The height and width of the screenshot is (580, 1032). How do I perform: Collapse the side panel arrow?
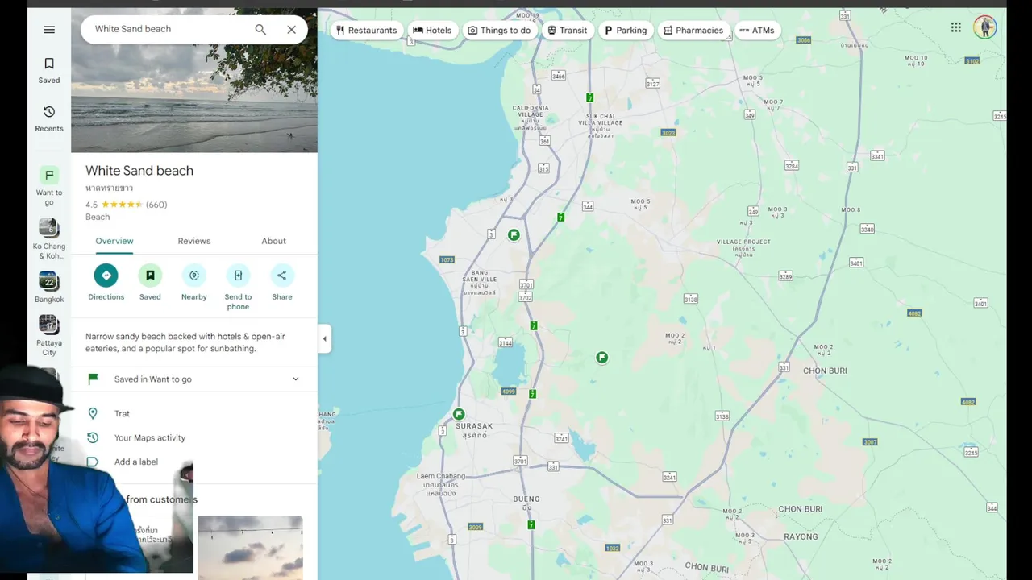point(325,338)
